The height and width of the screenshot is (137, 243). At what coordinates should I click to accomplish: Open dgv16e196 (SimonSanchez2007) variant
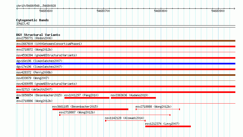[x=39, y=61]
